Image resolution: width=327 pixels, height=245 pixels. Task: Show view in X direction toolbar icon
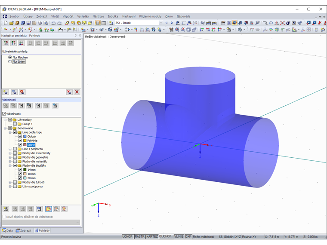(202, 30)
